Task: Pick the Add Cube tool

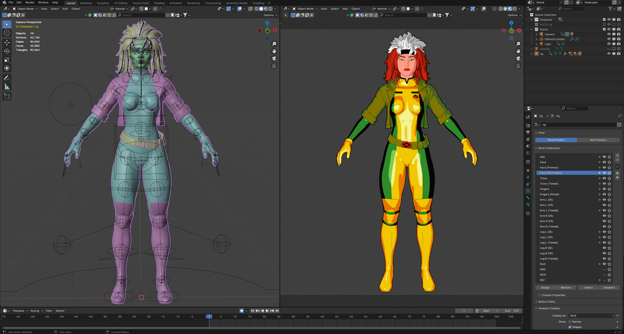Action: point(7,96)
